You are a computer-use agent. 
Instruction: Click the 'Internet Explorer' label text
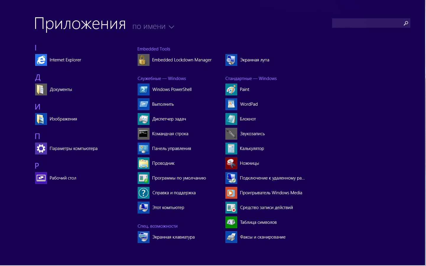65,60
